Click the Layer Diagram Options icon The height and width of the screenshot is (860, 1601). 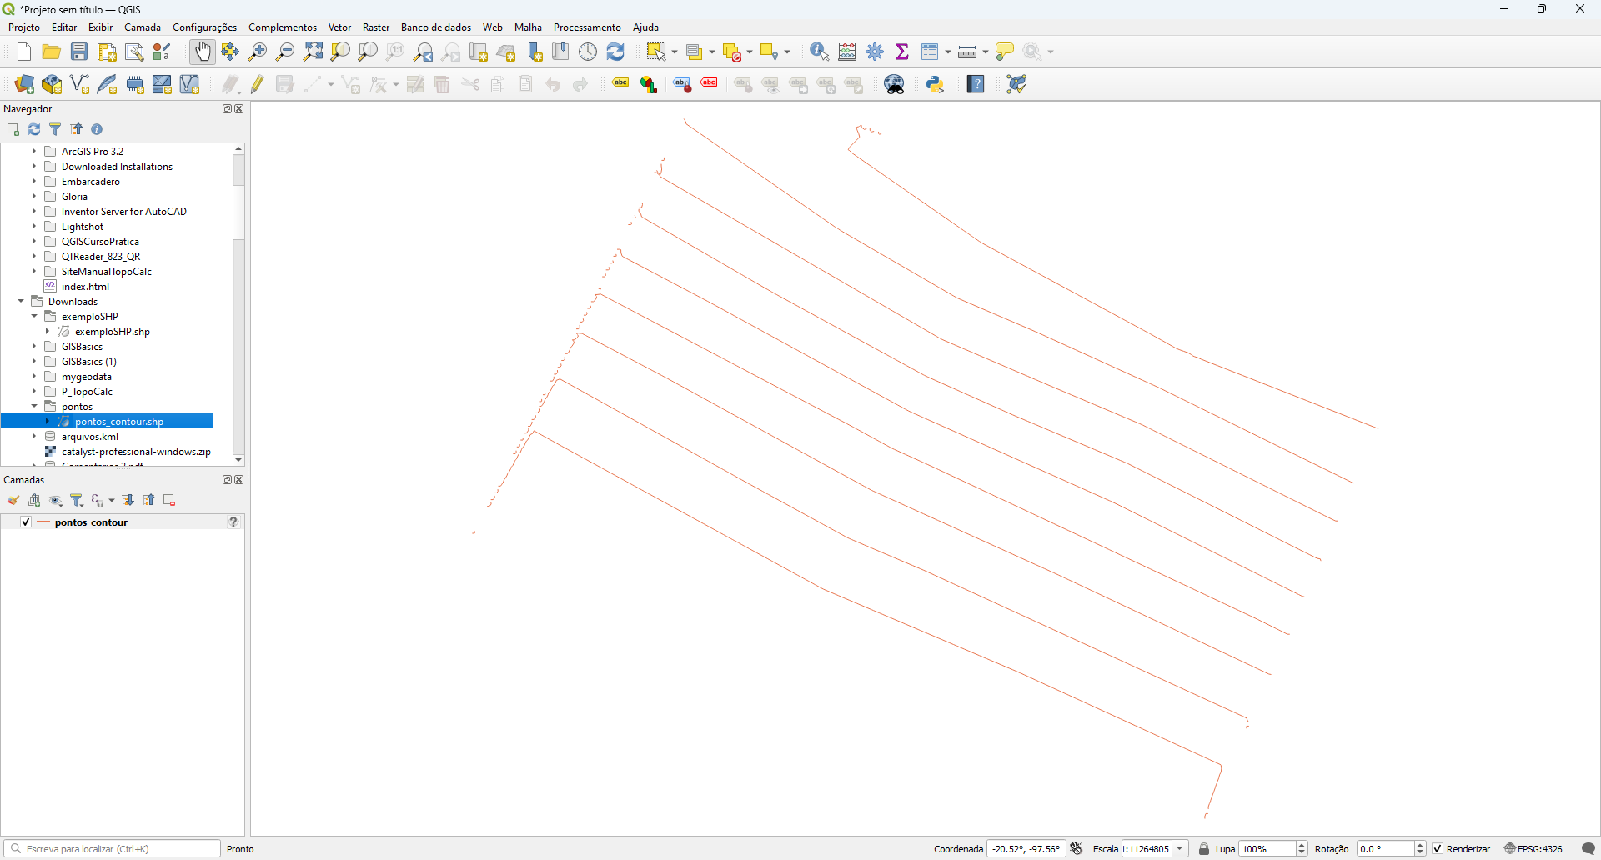[649, 84]
